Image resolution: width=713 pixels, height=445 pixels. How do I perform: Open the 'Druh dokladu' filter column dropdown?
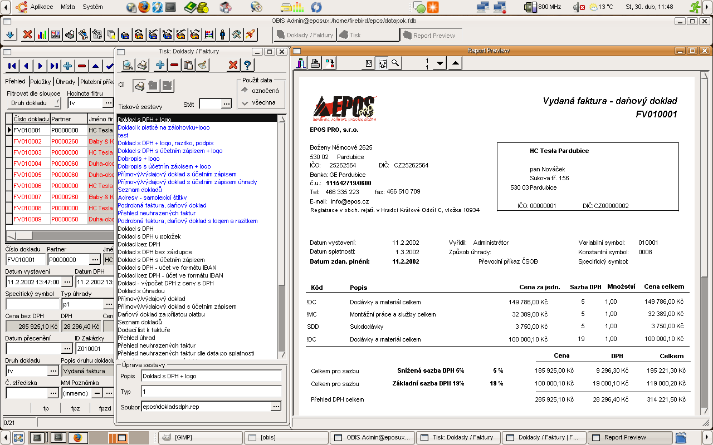[x=33, y=103]
